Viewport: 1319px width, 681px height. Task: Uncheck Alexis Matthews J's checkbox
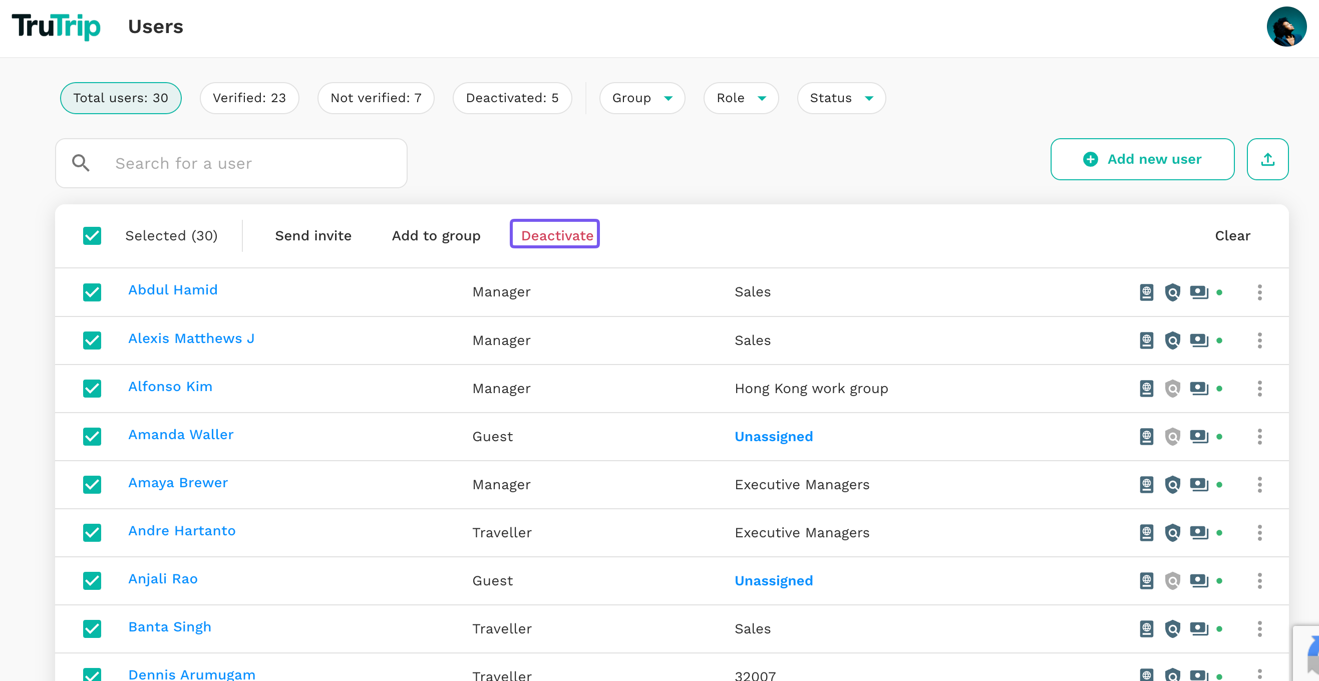[x=92, y=340]
